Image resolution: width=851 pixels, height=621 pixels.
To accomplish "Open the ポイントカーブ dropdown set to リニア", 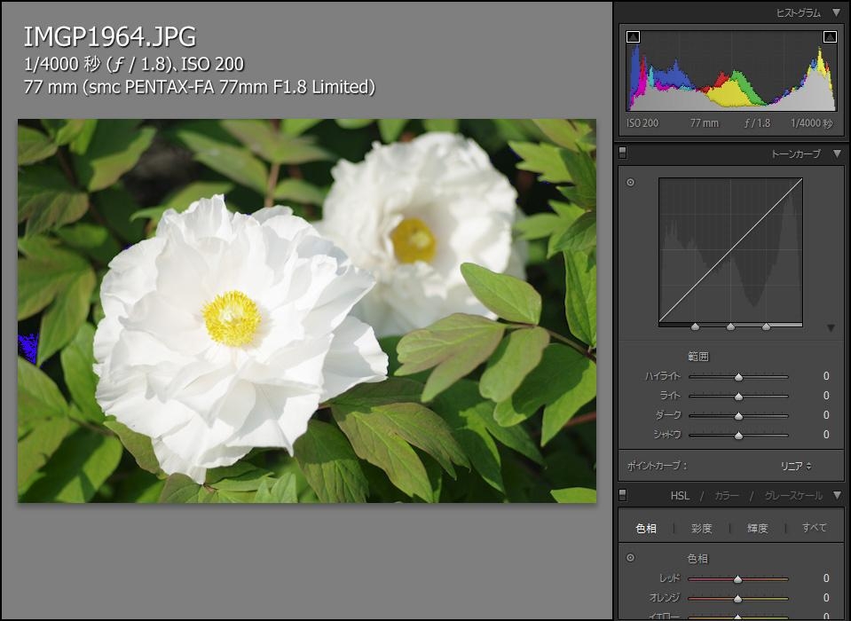I will [x=796, y=465].
